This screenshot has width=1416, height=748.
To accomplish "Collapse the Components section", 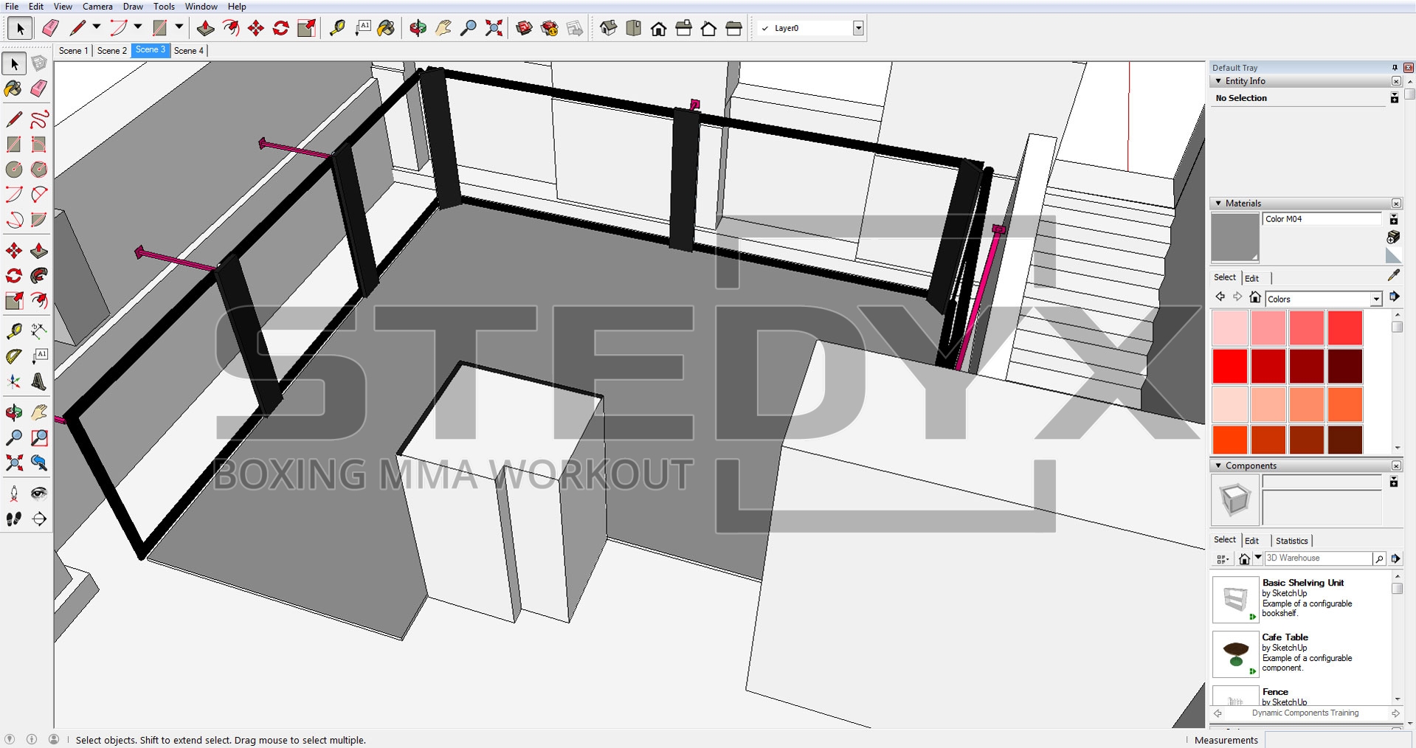I will coord(1218,465).
